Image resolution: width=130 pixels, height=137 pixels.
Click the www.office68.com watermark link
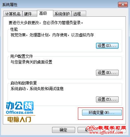[106, 133]
